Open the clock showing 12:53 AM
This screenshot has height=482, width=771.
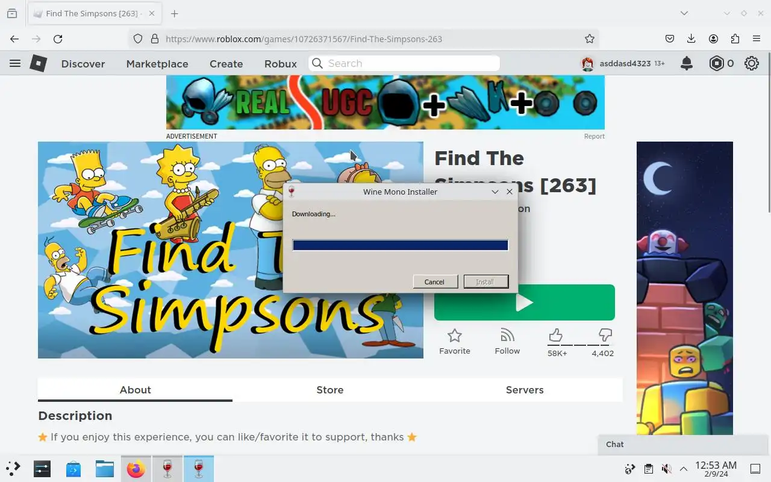point(716,469)
